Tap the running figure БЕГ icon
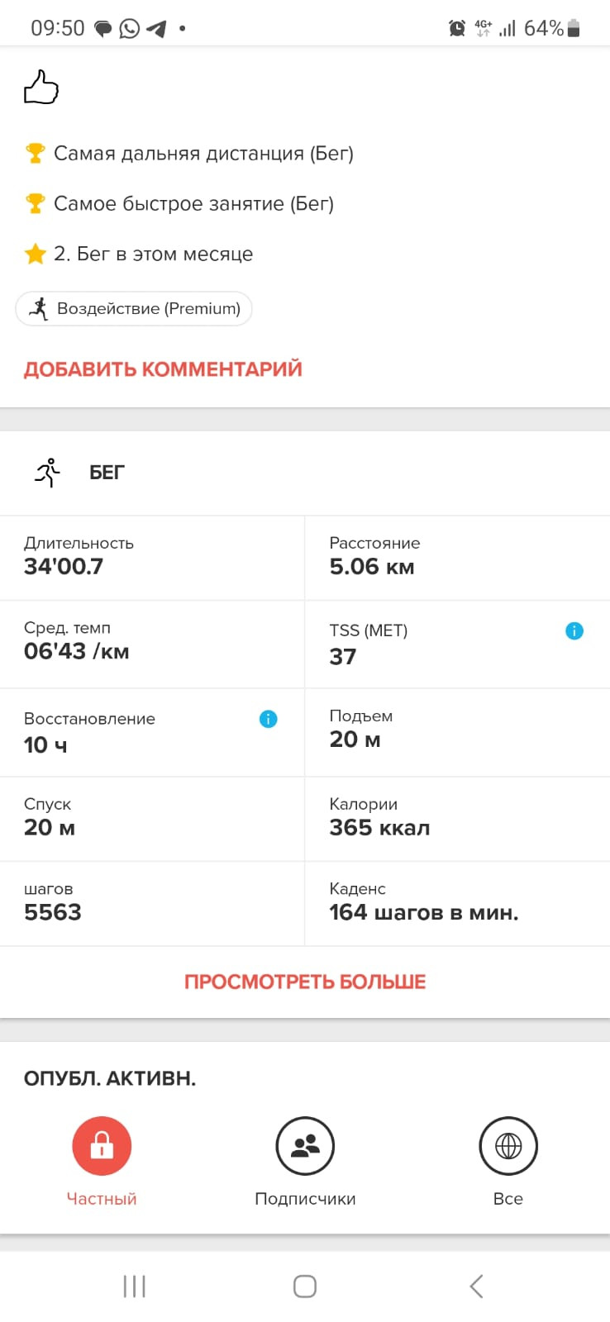This screenshot has width=610, height=1322. point(48,473)
